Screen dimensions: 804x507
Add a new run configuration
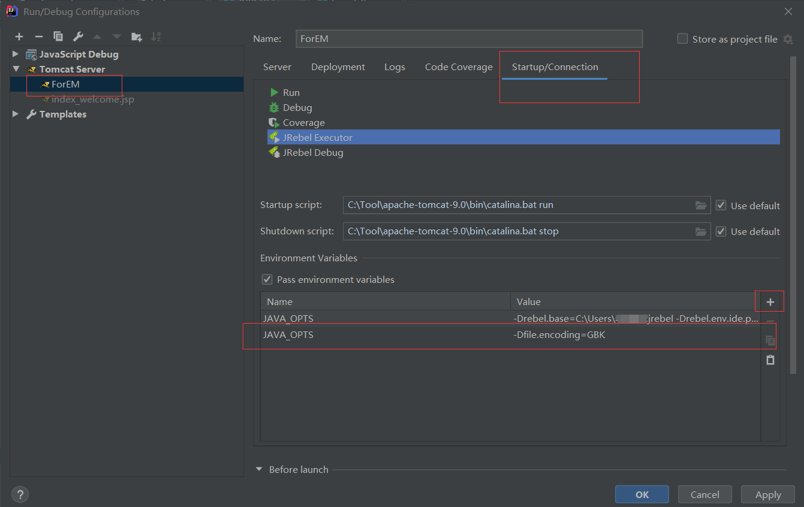19,37
